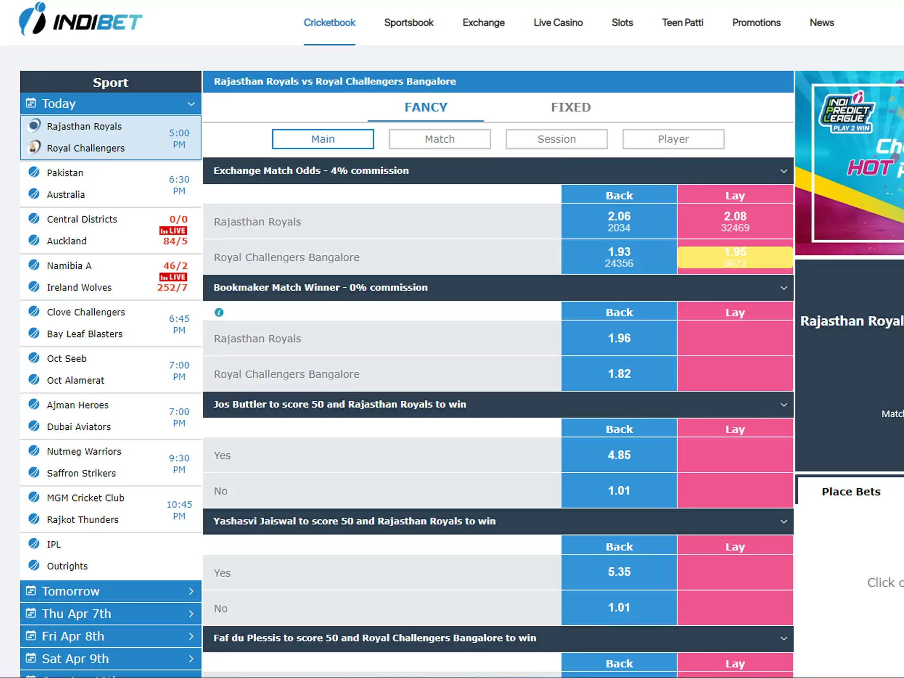Click the cricket ball icon beside Namibia A
The image size is (904, 678).
click(34, 265)
